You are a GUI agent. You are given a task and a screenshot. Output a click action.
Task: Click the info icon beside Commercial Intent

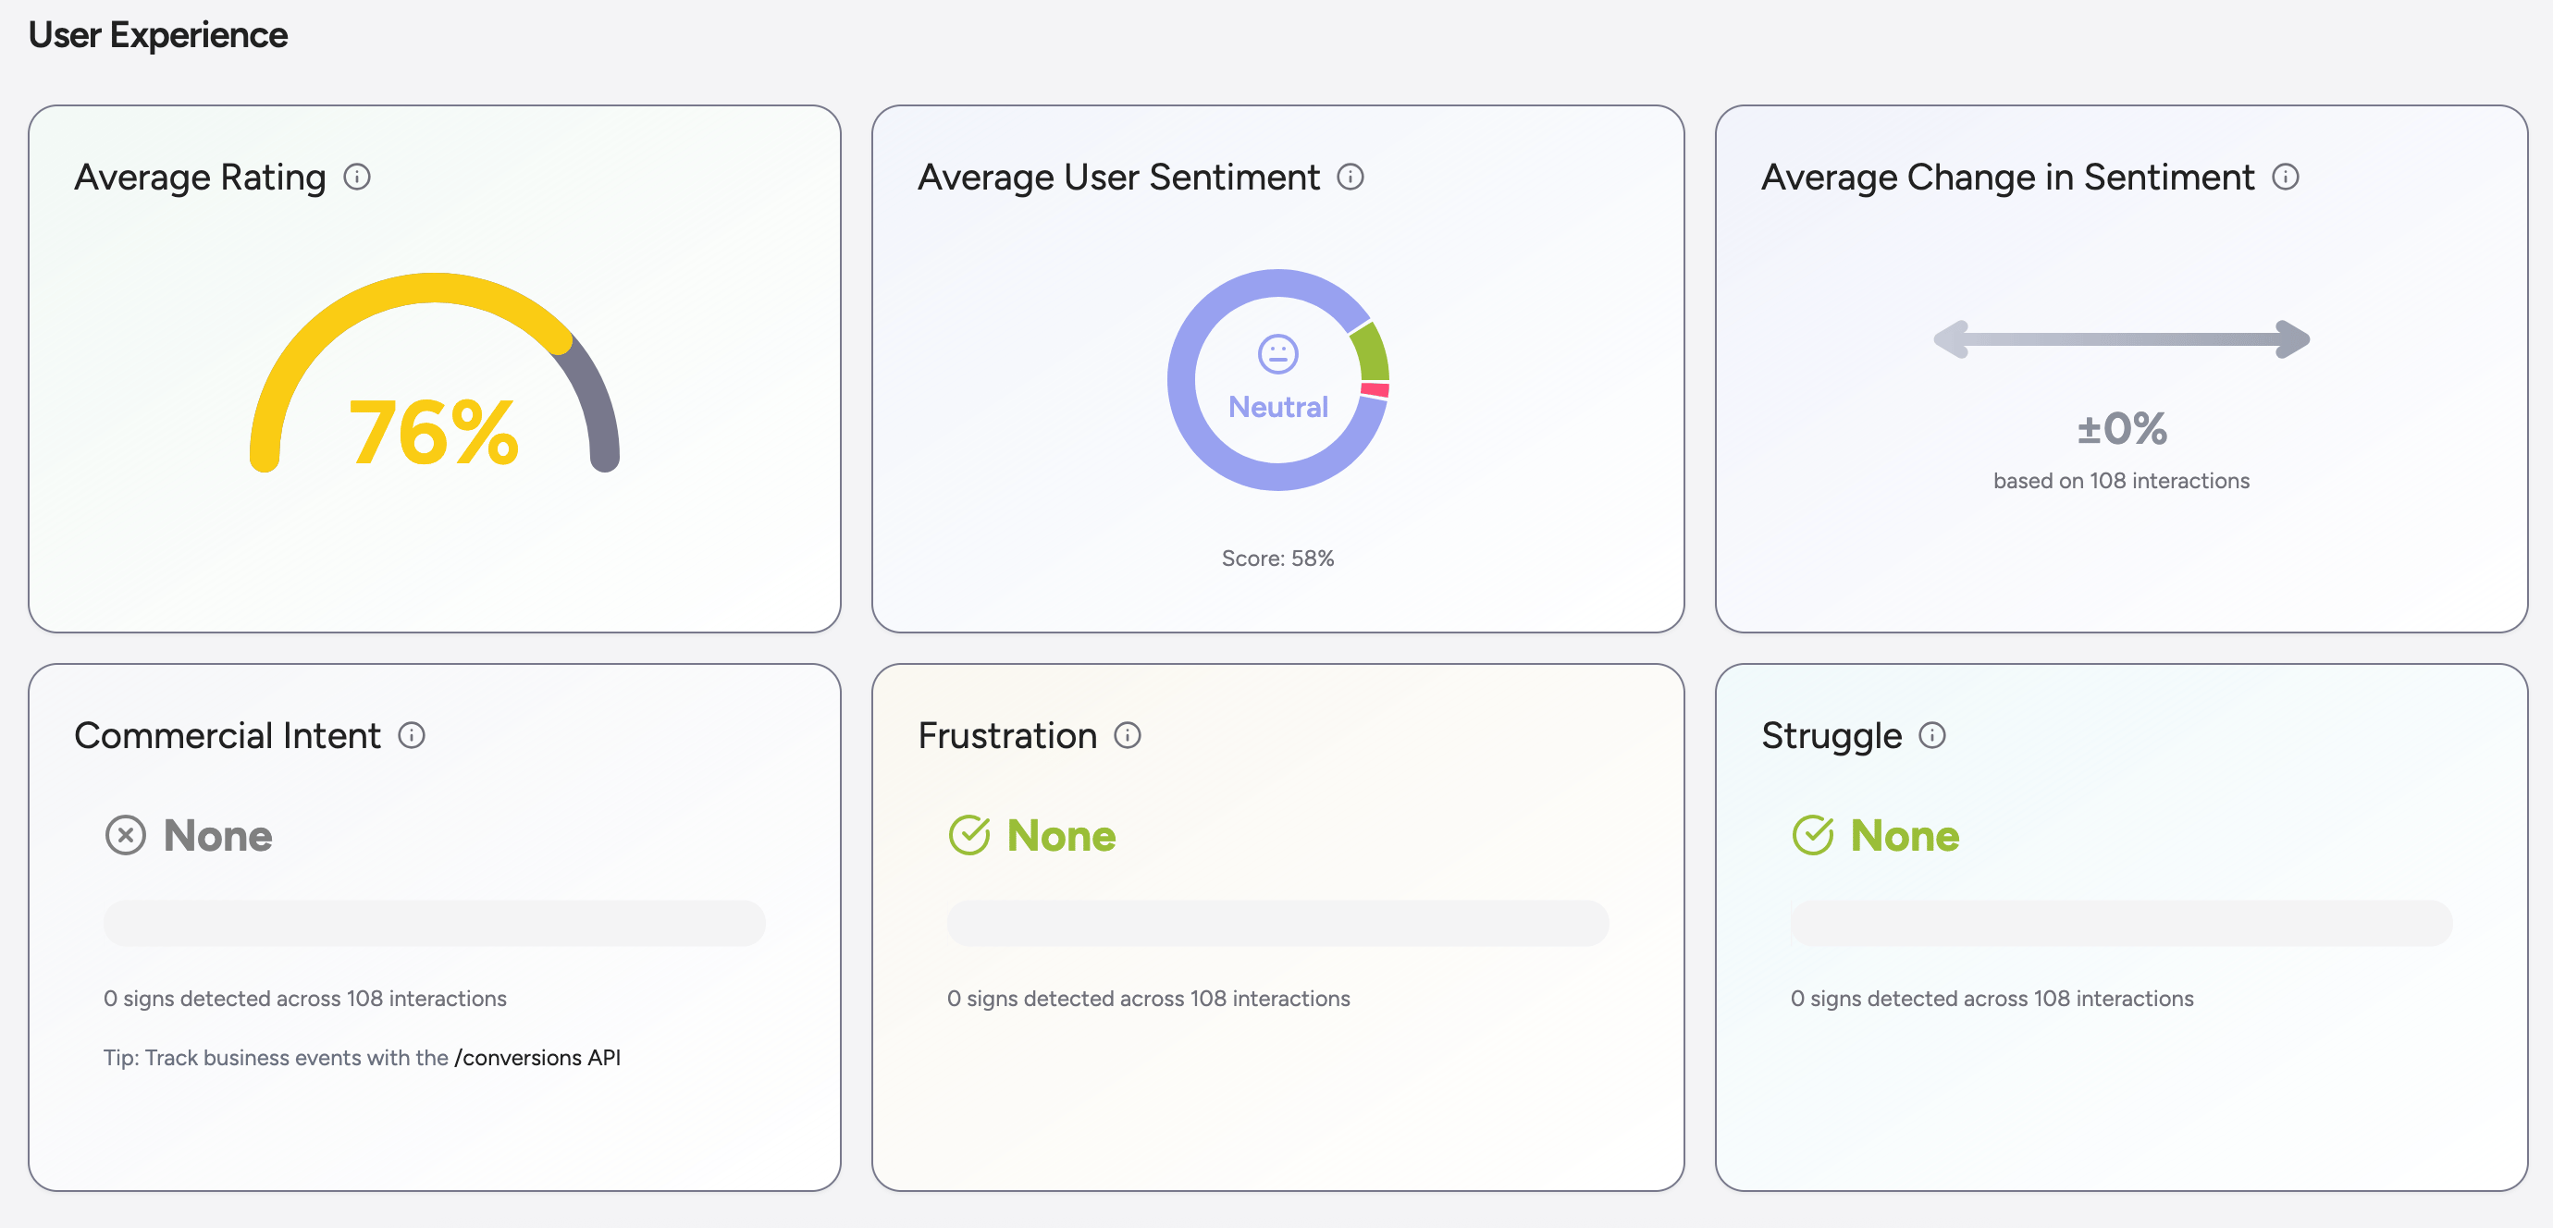[x=412, y=735]
